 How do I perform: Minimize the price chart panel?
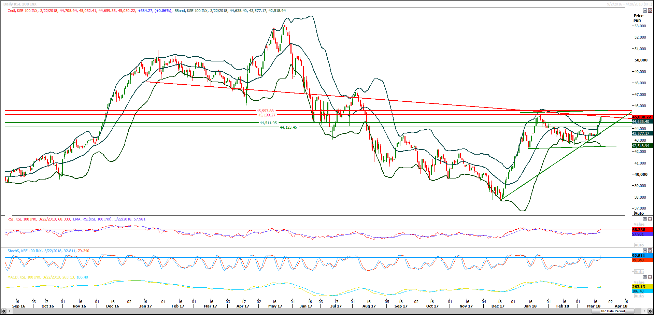coord(645,11)
